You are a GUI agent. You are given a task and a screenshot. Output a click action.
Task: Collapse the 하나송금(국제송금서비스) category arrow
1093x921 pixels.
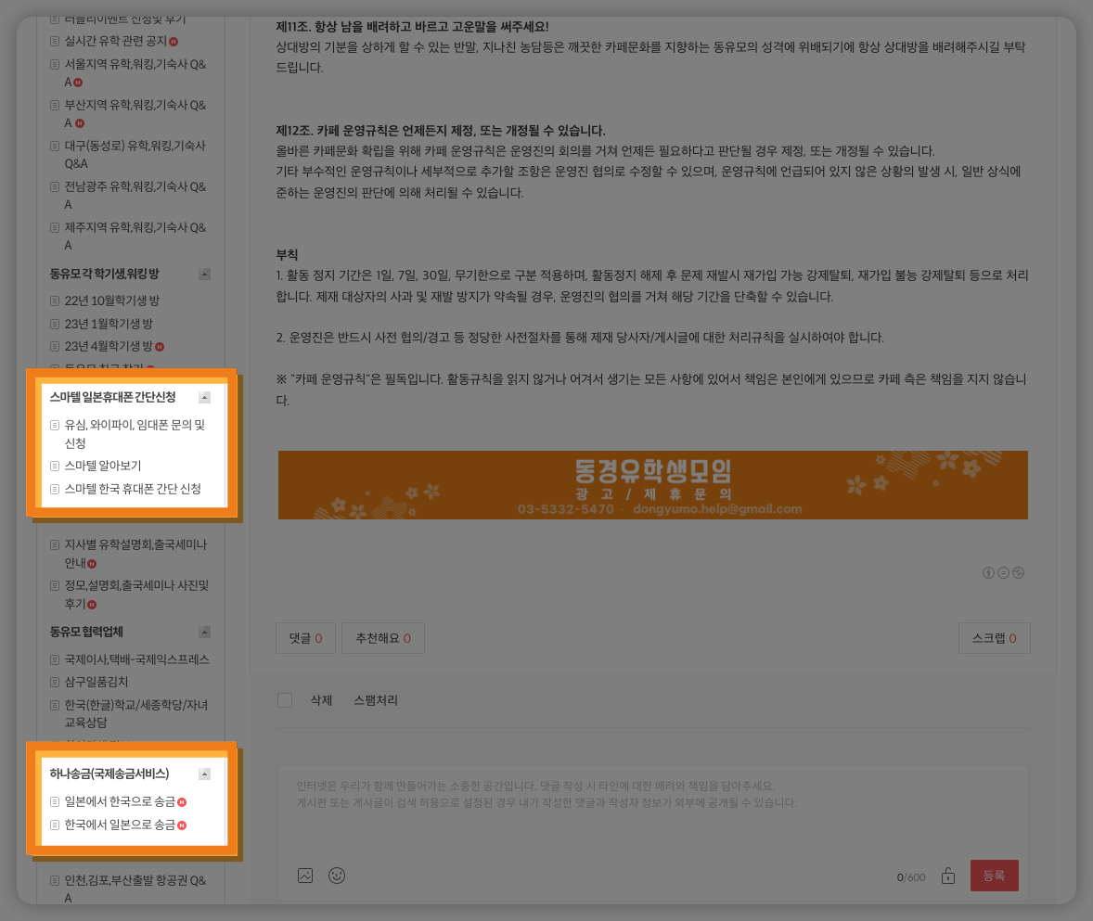click(204, 774)
